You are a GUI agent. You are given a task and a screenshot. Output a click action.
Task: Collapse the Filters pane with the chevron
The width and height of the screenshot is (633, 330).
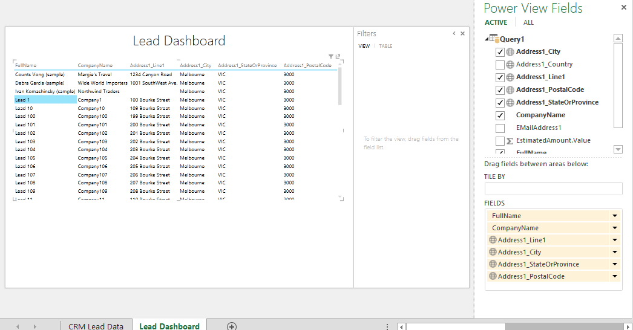click(454, 34)
